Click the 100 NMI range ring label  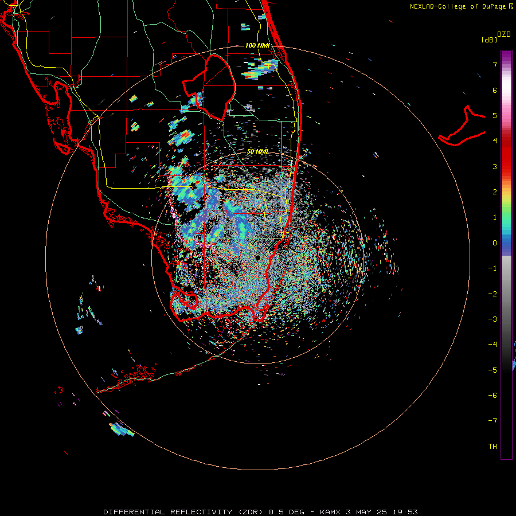(257, 45)
